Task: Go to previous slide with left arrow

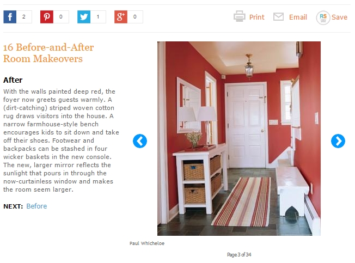Action: tap(140, 141)
